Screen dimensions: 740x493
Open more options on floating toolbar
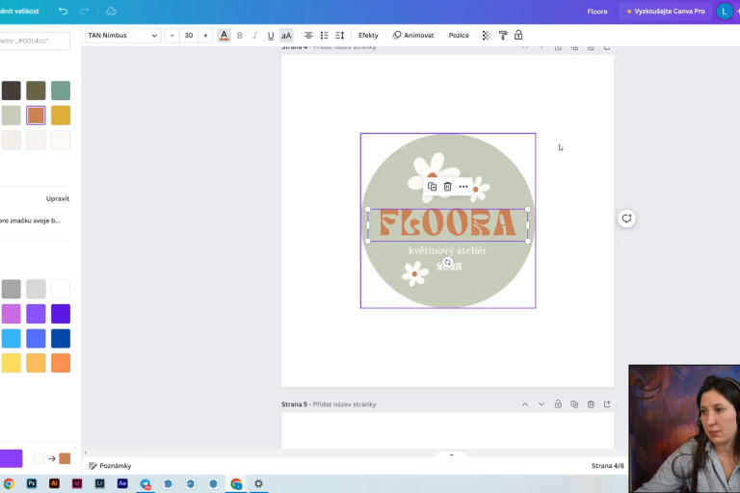pyautogui.click(x=463, y=186)
